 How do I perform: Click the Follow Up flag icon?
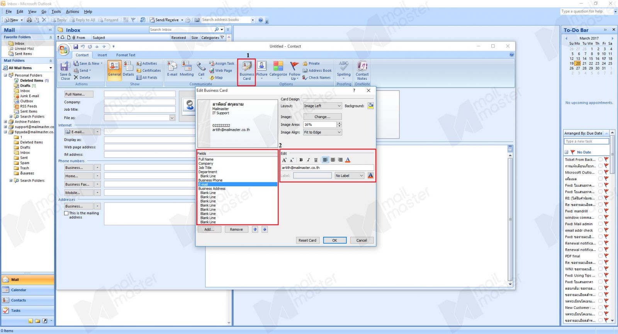[x=294, y=66]
